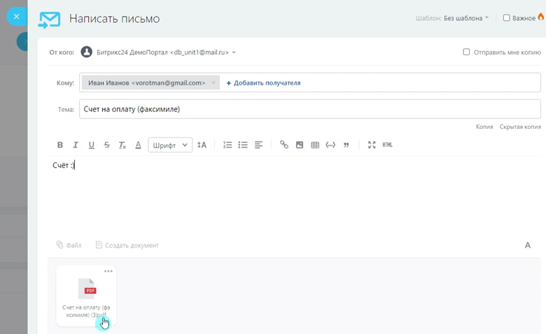This screenshot has width=546, height=334.
Task: Click the strikethrough icon
Action: pyautogui.click(x=107, y=145)
